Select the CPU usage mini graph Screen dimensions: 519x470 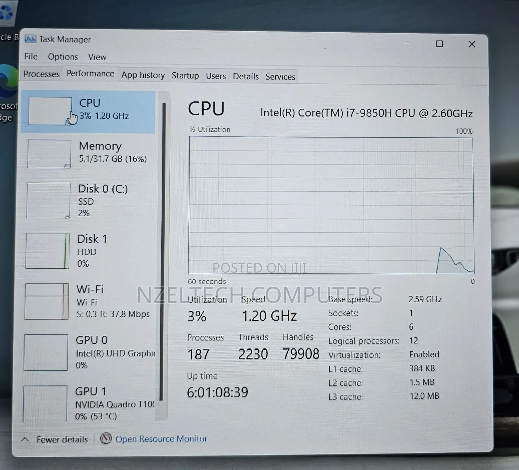(x=50, y=111)
